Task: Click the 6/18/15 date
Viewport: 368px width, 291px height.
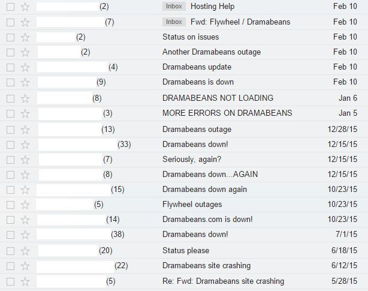Action: [x=344, y=250]
